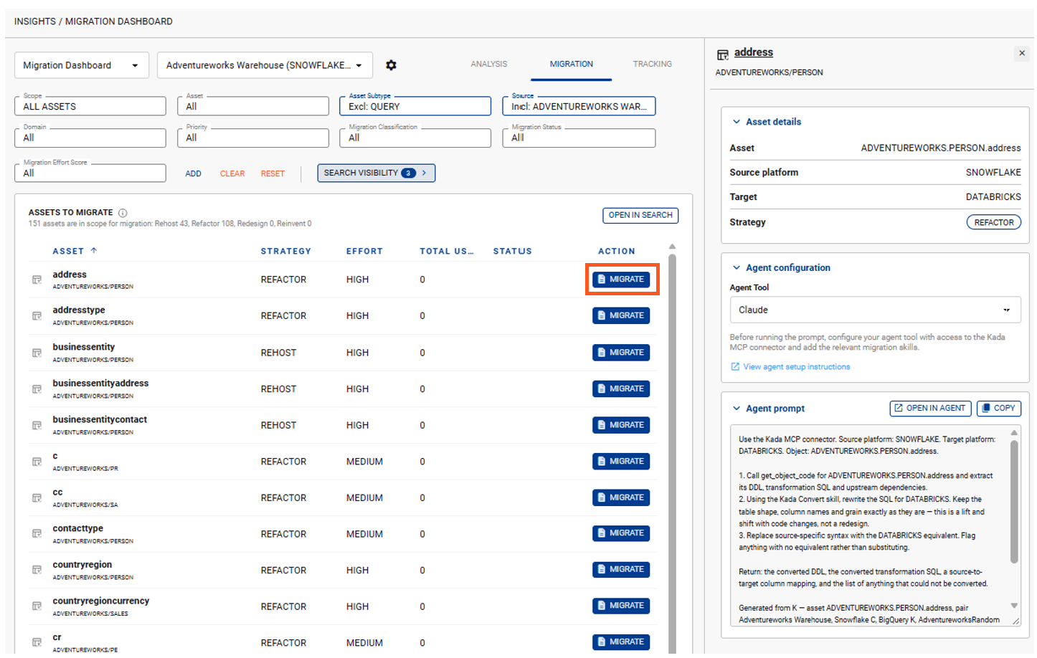Open the address asset title link

pyautogui.click(x=753, y=52)
